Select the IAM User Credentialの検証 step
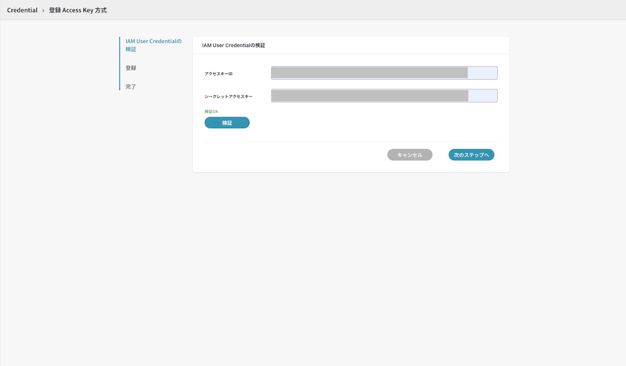Image resolution: width=626 pixels, height=366 pixels. coord(153,45)
